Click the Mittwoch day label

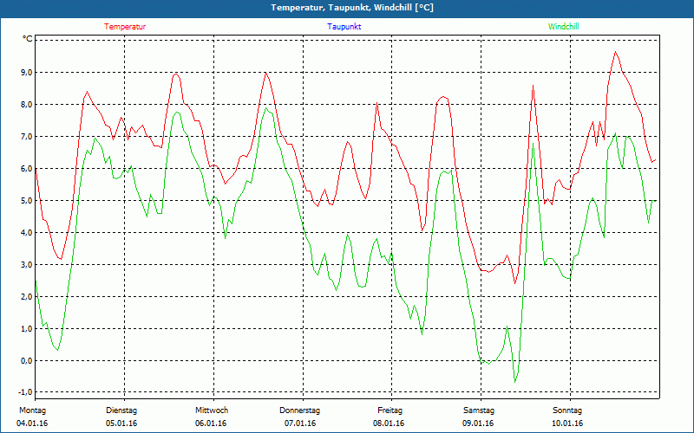tap(212, 410)
